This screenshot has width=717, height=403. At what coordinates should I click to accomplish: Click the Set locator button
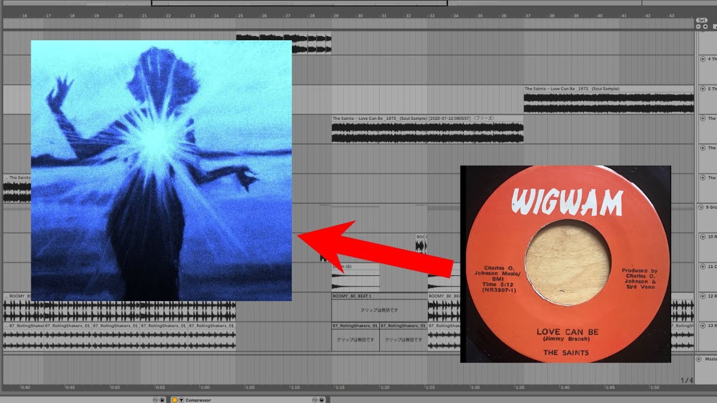pos(702,20)
